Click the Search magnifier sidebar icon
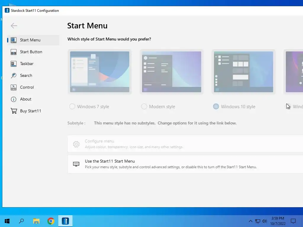Image resolution: width=303 pixels, height=227 pixels. point(14,75)
